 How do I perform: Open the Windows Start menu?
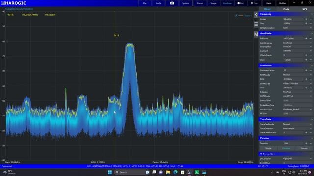(110, 172)
